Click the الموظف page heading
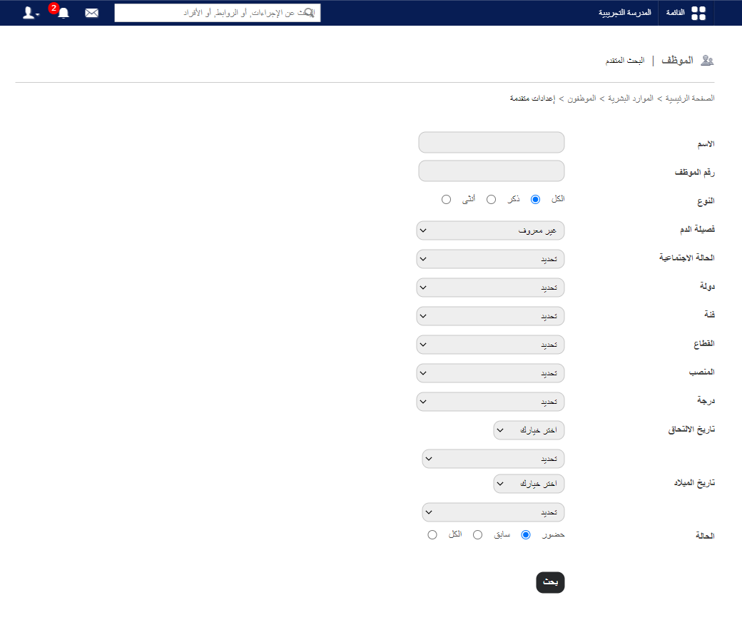The height and width of the screenshot is (620, 742). [677, 60]
